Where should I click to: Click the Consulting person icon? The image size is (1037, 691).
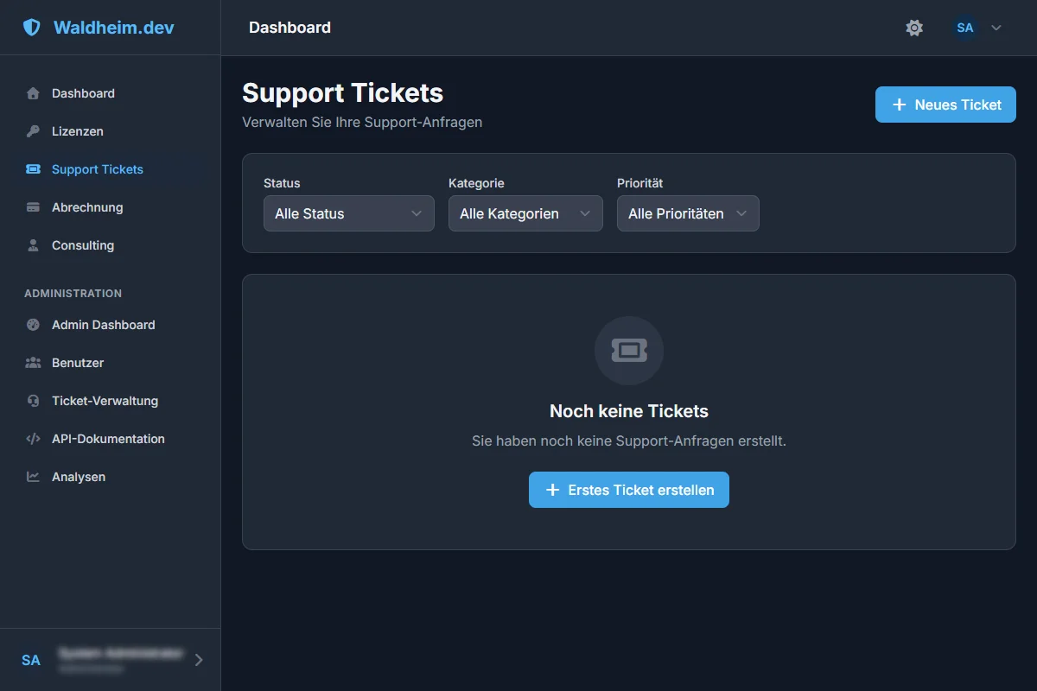point(33,245)
